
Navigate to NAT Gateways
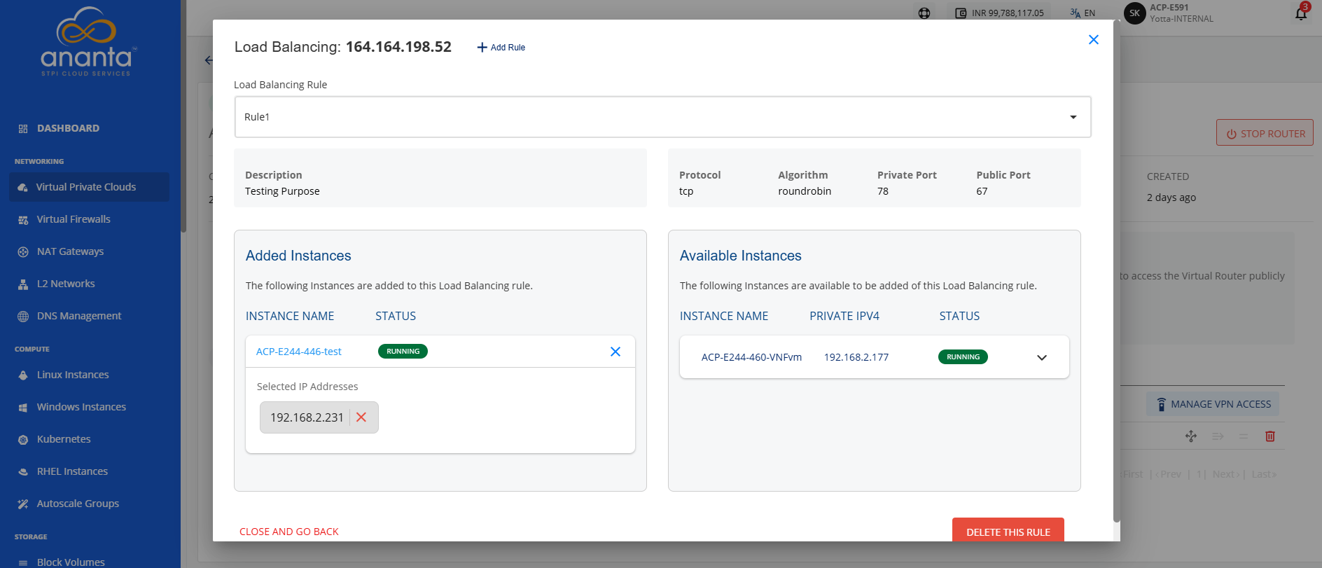(70, 251)
